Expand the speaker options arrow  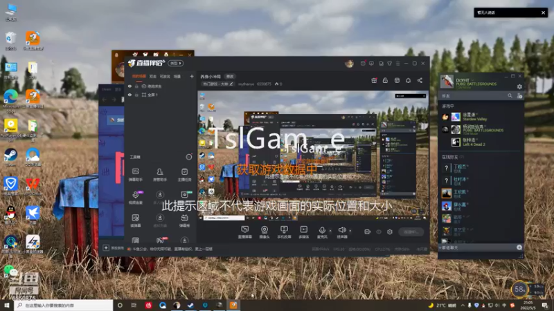coord(350,231)
